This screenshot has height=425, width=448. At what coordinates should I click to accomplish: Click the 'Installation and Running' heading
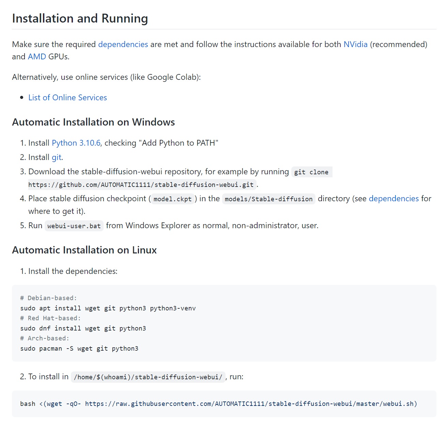coord(80,18)
